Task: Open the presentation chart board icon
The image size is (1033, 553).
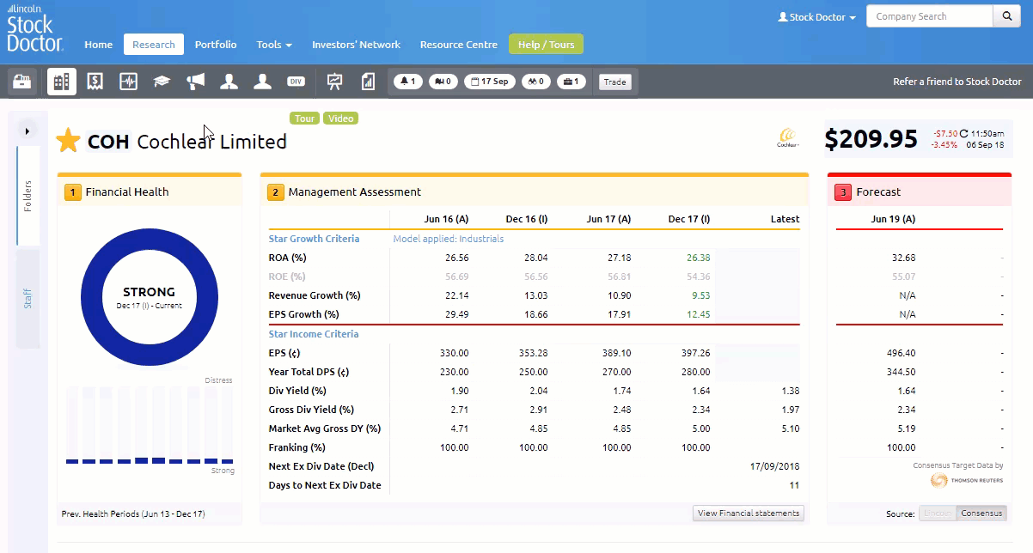Action: [335, 82]
